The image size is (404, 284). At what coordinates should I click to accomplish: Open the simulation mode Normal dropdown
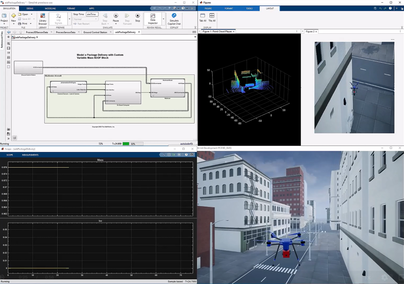pos(85,19)
